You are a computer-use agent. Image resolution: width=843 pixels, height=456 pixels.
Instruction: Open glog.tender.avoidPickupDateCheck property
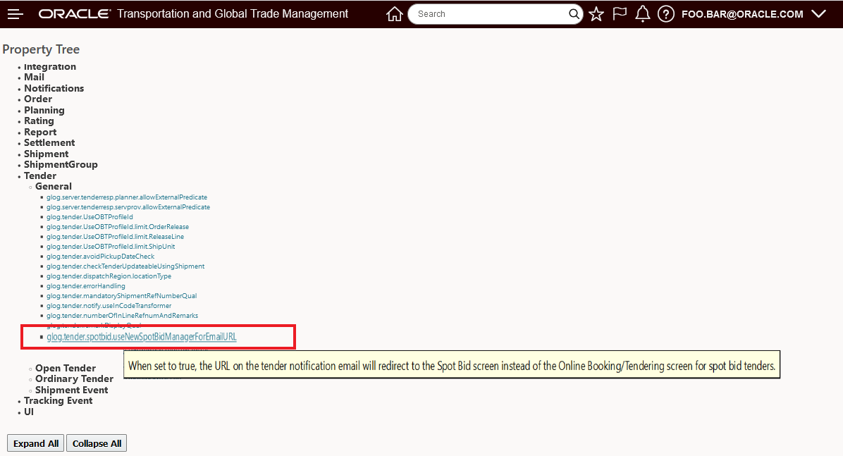[x=100, y=257]
